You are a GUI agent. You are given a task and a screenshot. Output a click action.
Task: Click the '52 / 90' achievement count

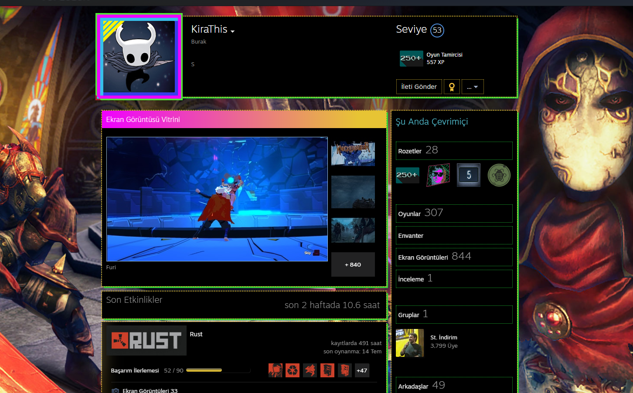174,370
